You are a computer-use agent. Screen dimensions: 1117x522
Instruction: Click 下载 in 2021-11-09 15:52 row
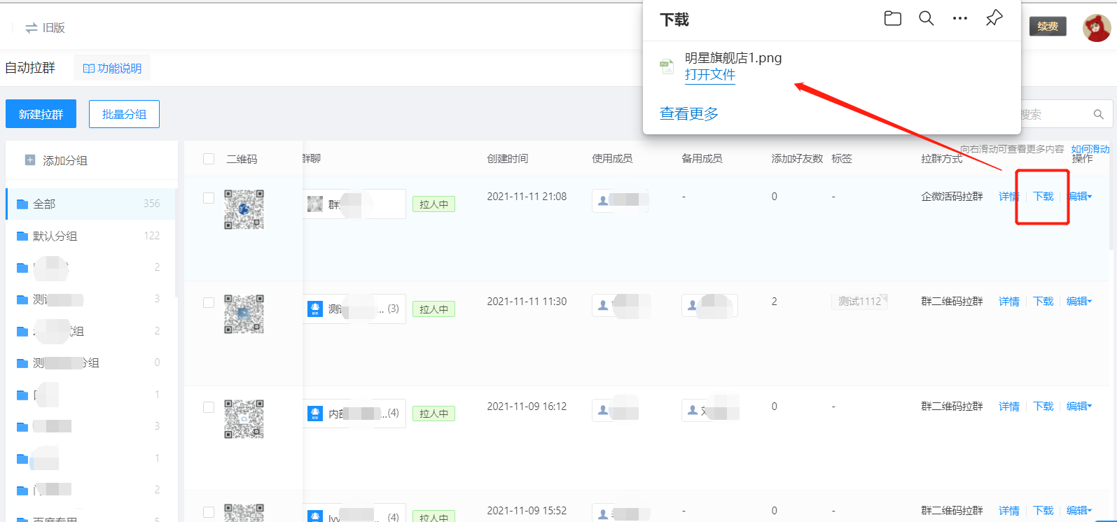[x=1043, y=511]
